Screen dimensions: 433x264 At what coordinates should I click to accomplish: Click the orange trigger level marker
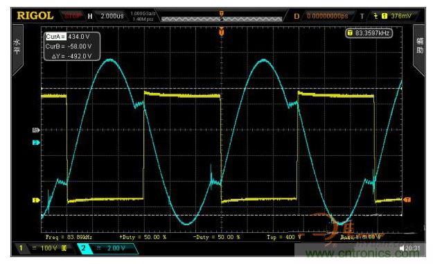point(407,200)
